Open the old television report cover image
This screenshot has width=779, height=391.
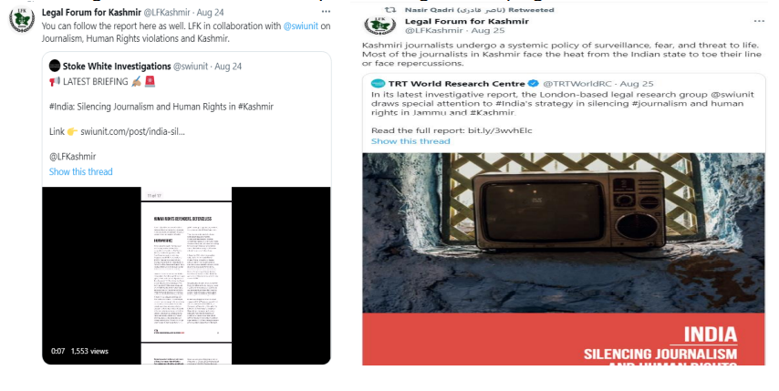564,259
